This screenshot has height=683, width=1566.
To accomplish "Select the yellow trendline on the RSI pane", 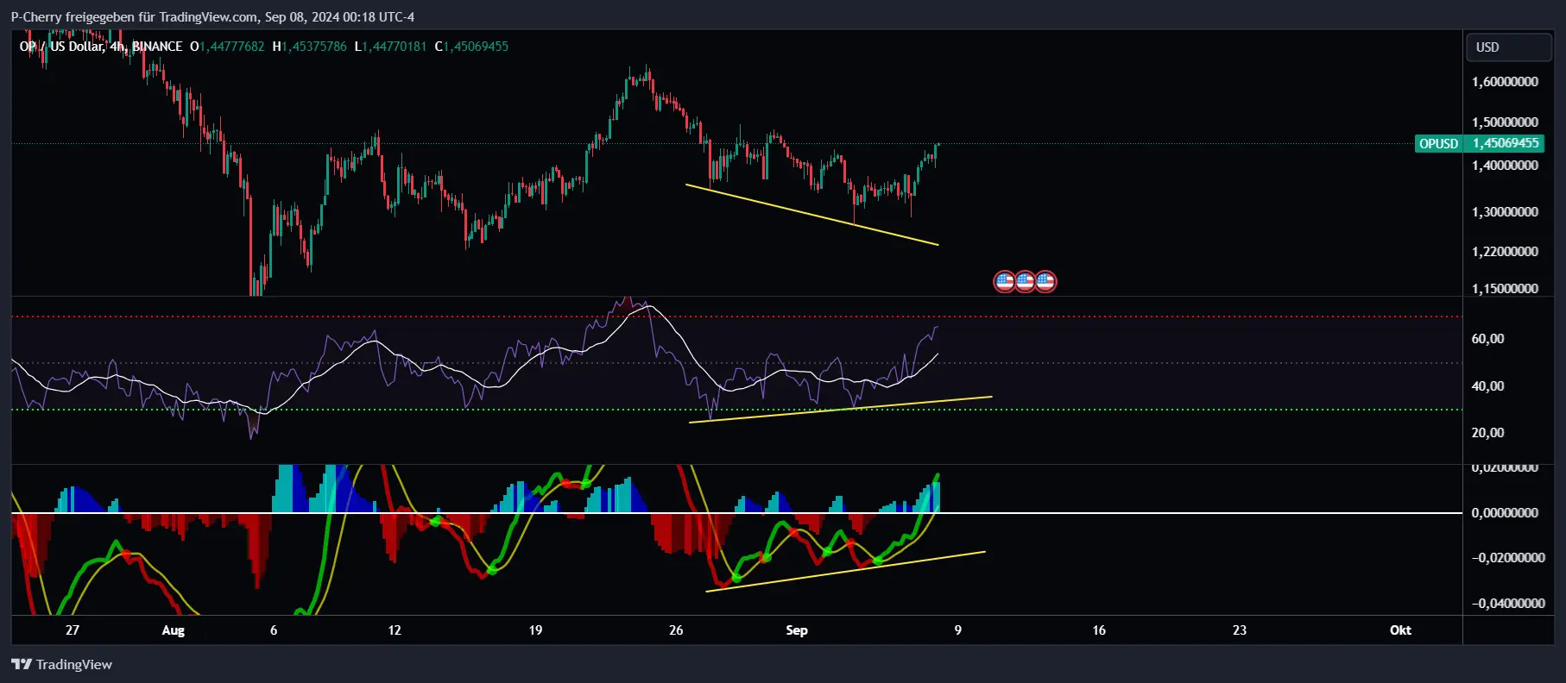I will [840, 410].
